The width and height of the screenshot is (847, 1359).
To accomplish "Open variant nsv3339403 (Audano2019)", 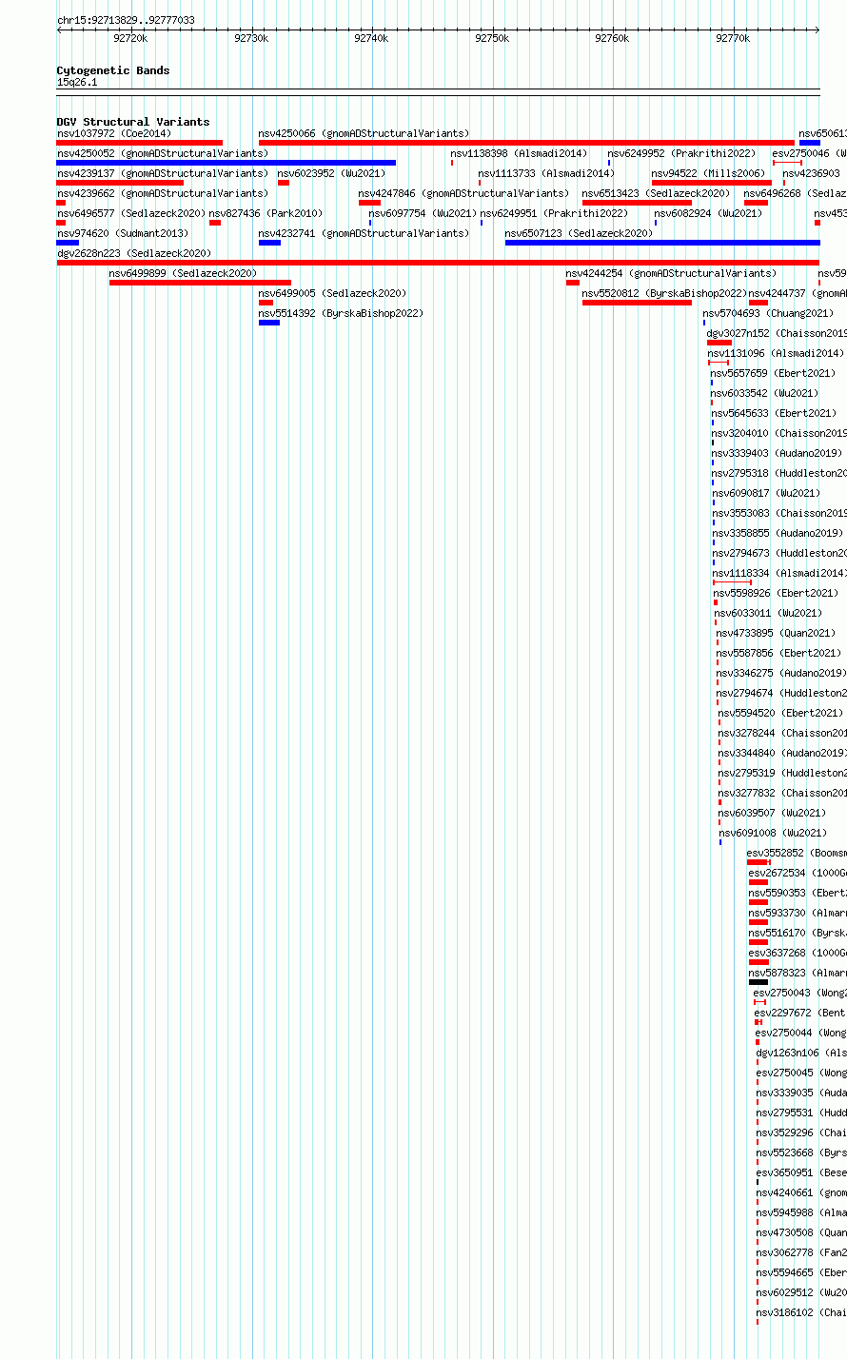I will coord(777,453).
